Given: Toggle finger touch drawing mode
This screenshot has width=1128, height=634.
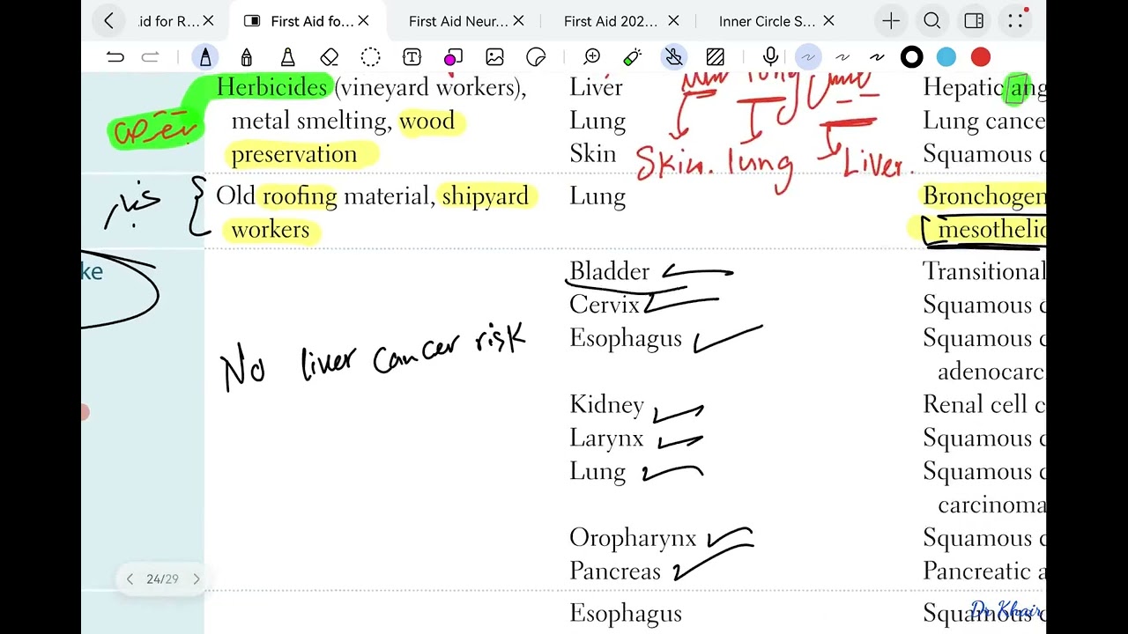Looking at the screenshot, I should point(674,57).
